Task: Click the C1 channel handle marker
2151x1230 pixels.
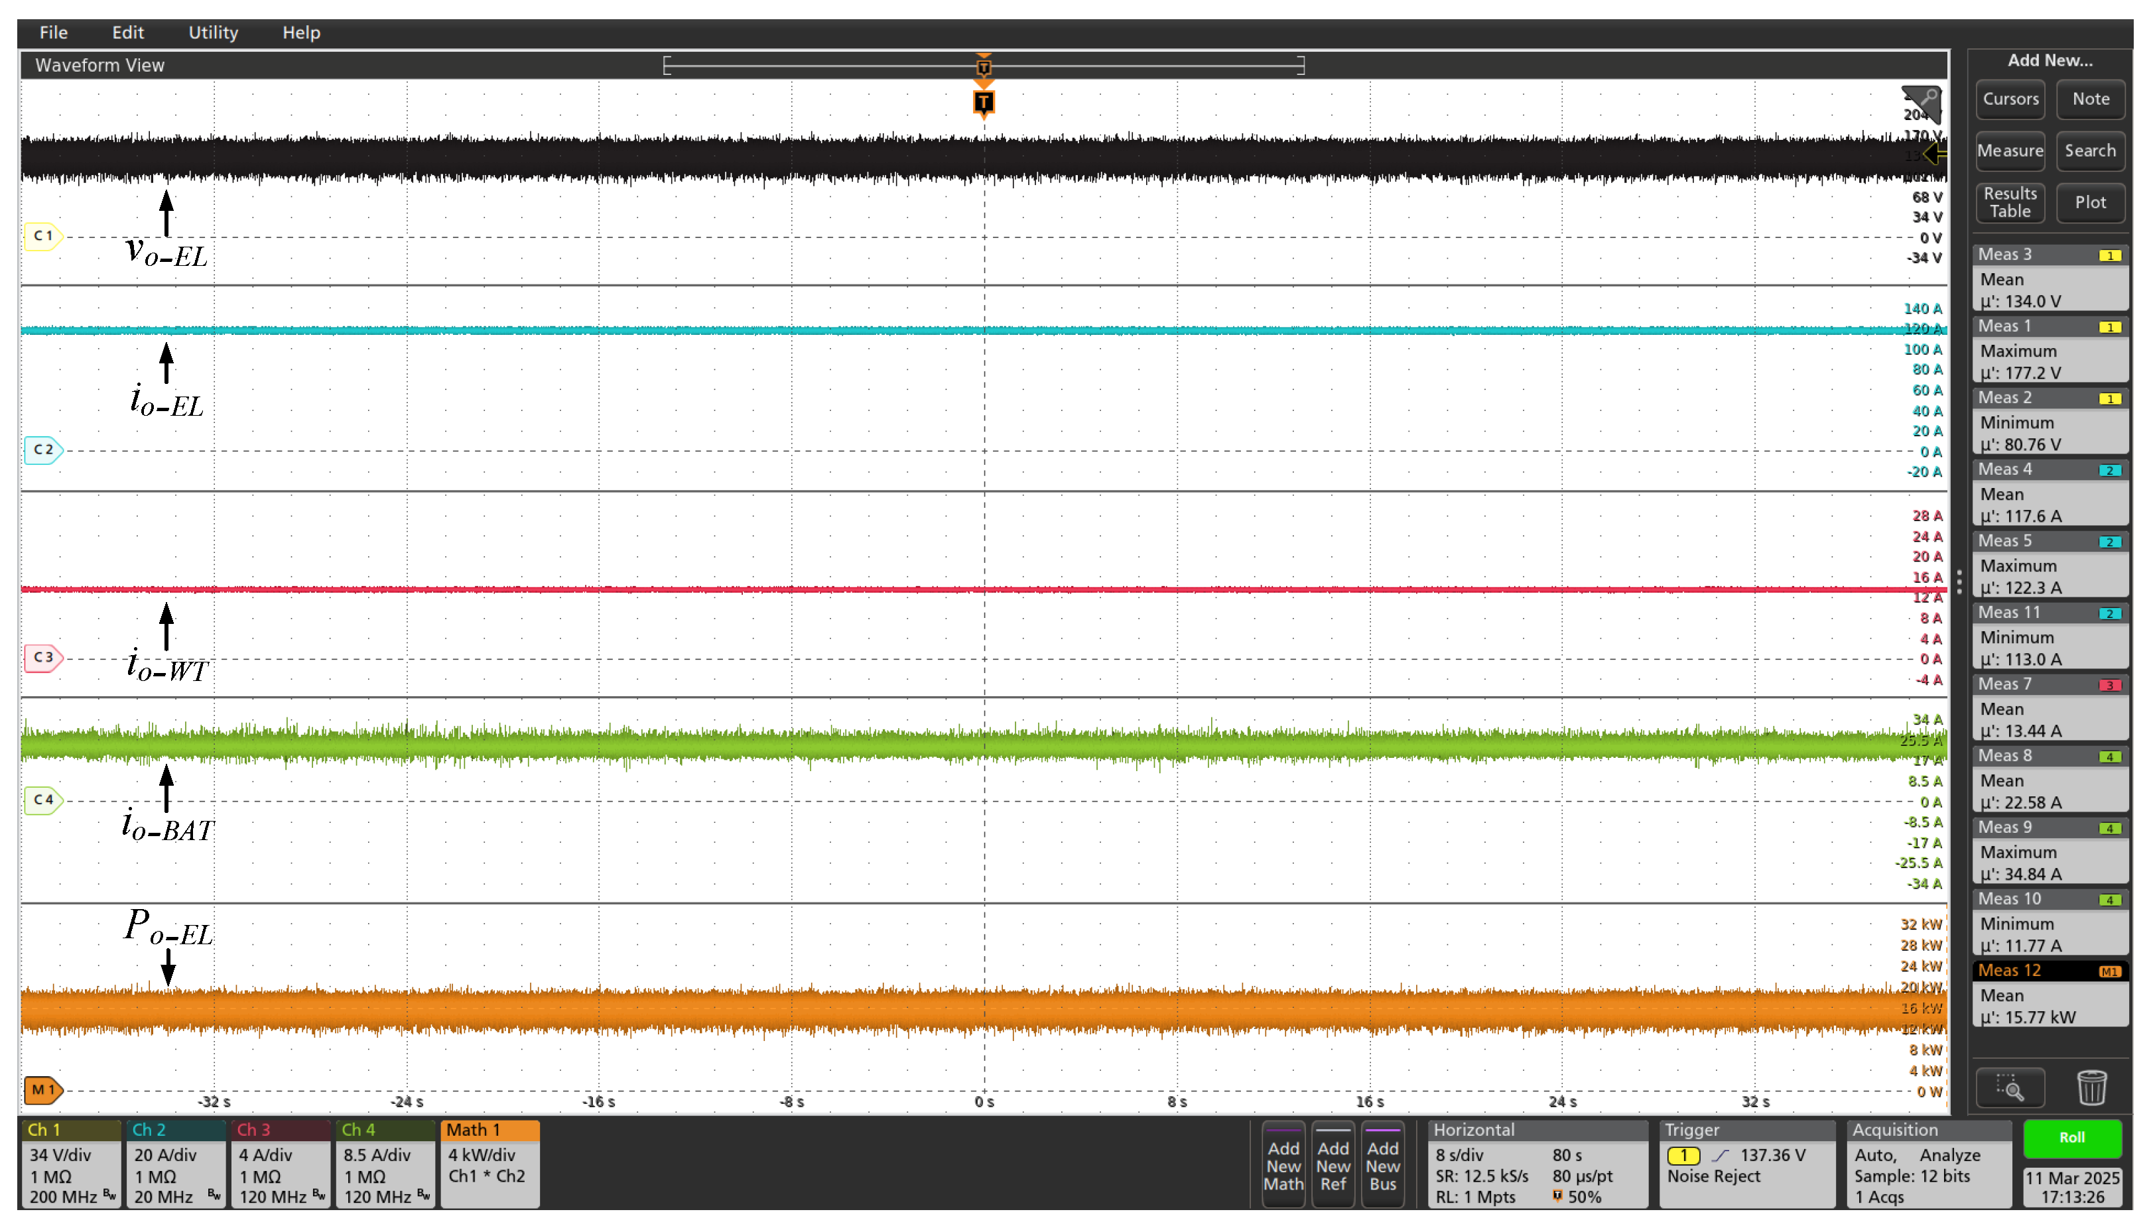Action: (x=42, y=237)
